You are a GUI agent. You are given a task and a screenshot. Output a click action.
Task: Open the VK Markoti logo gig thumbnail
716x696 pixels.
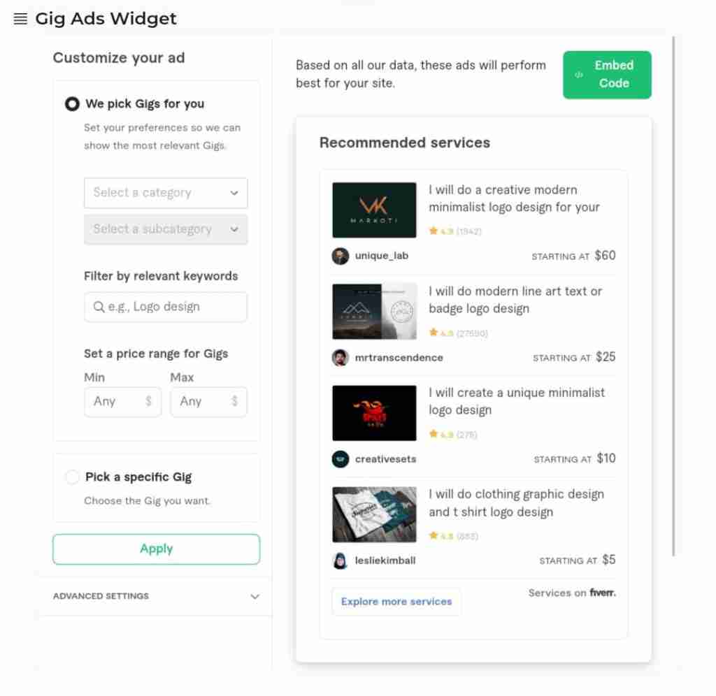pyautogui.click(x=375, y=210)
